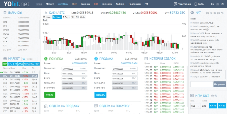The height and width of the screenshot is (114, 227).
Task: Open the dice BTC bet amount dropdown
Action: pos(195,106)
